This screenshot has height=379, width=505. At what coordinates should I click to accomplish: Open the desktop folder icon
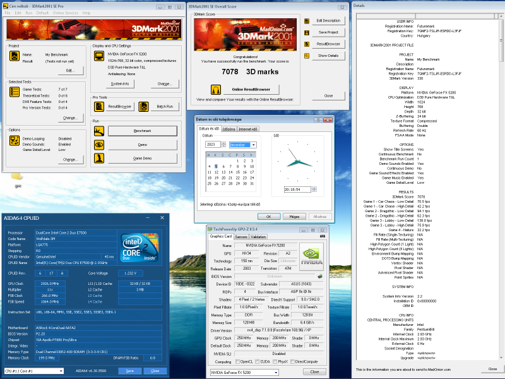17,177
